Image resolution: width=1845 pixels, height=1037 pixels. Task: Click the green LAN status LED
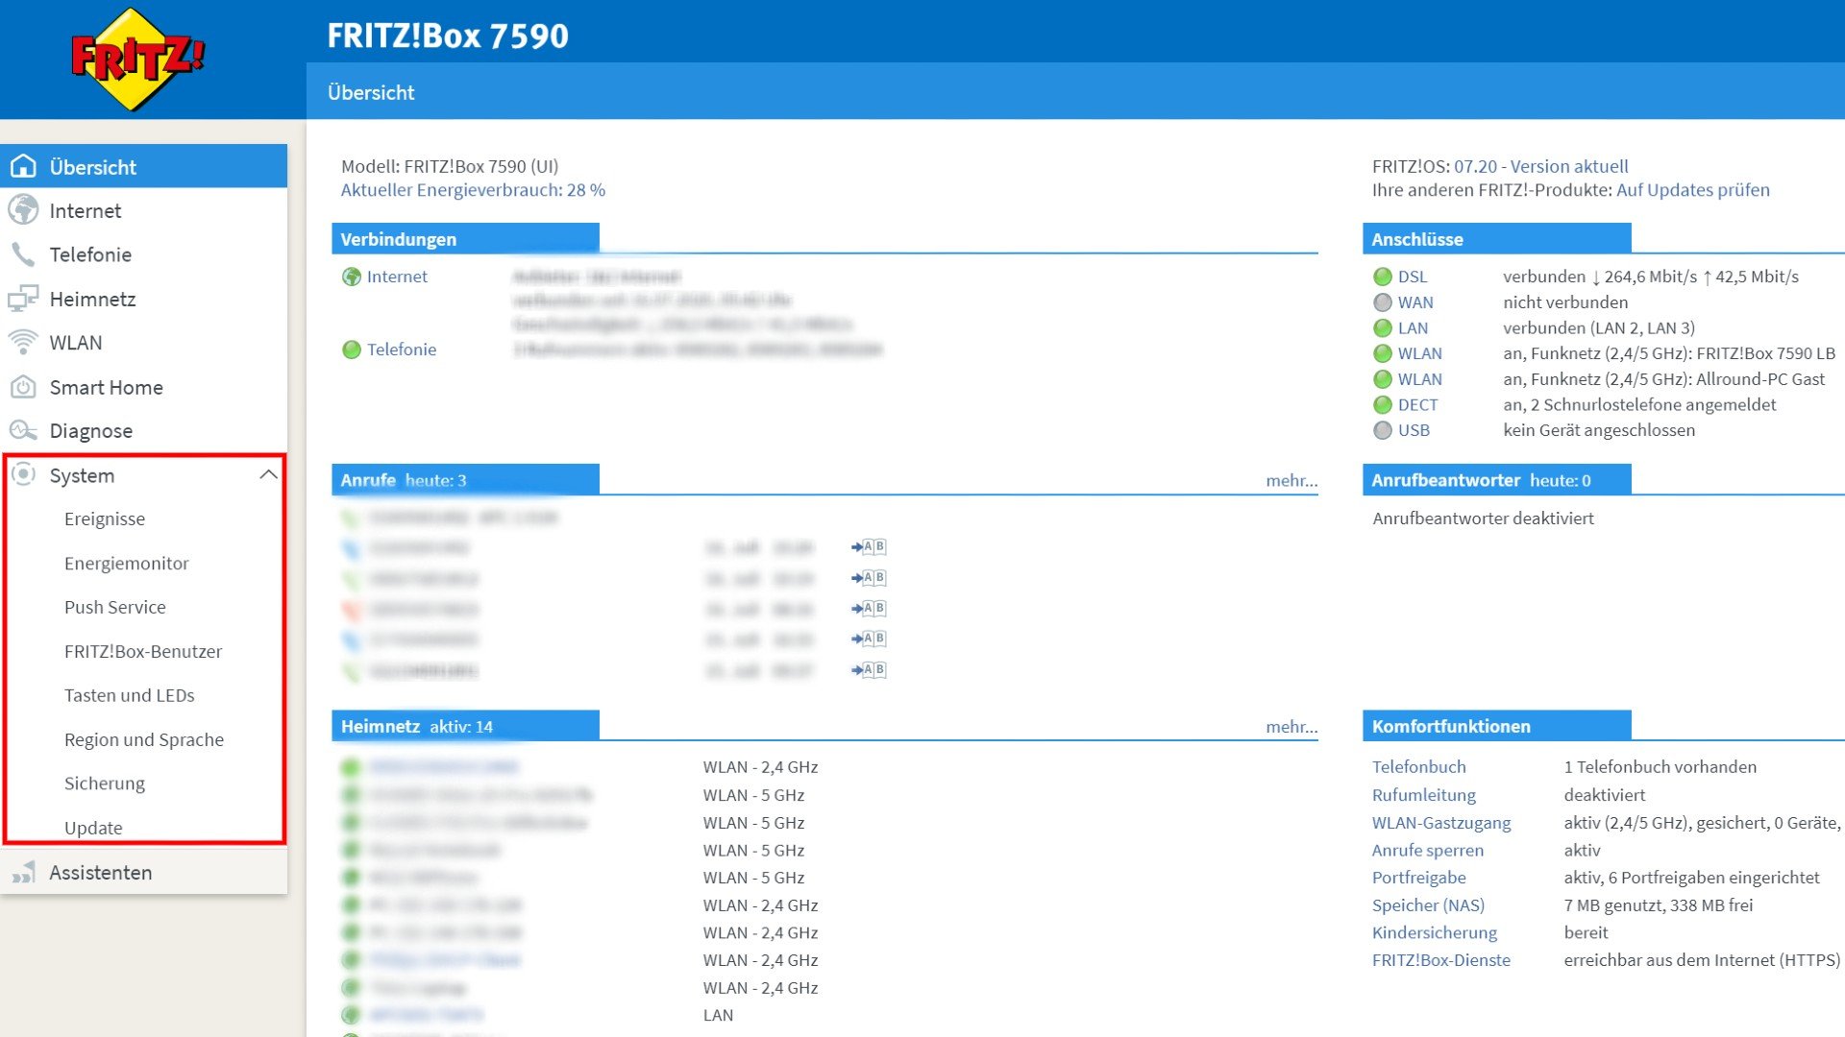point(1383,328)
